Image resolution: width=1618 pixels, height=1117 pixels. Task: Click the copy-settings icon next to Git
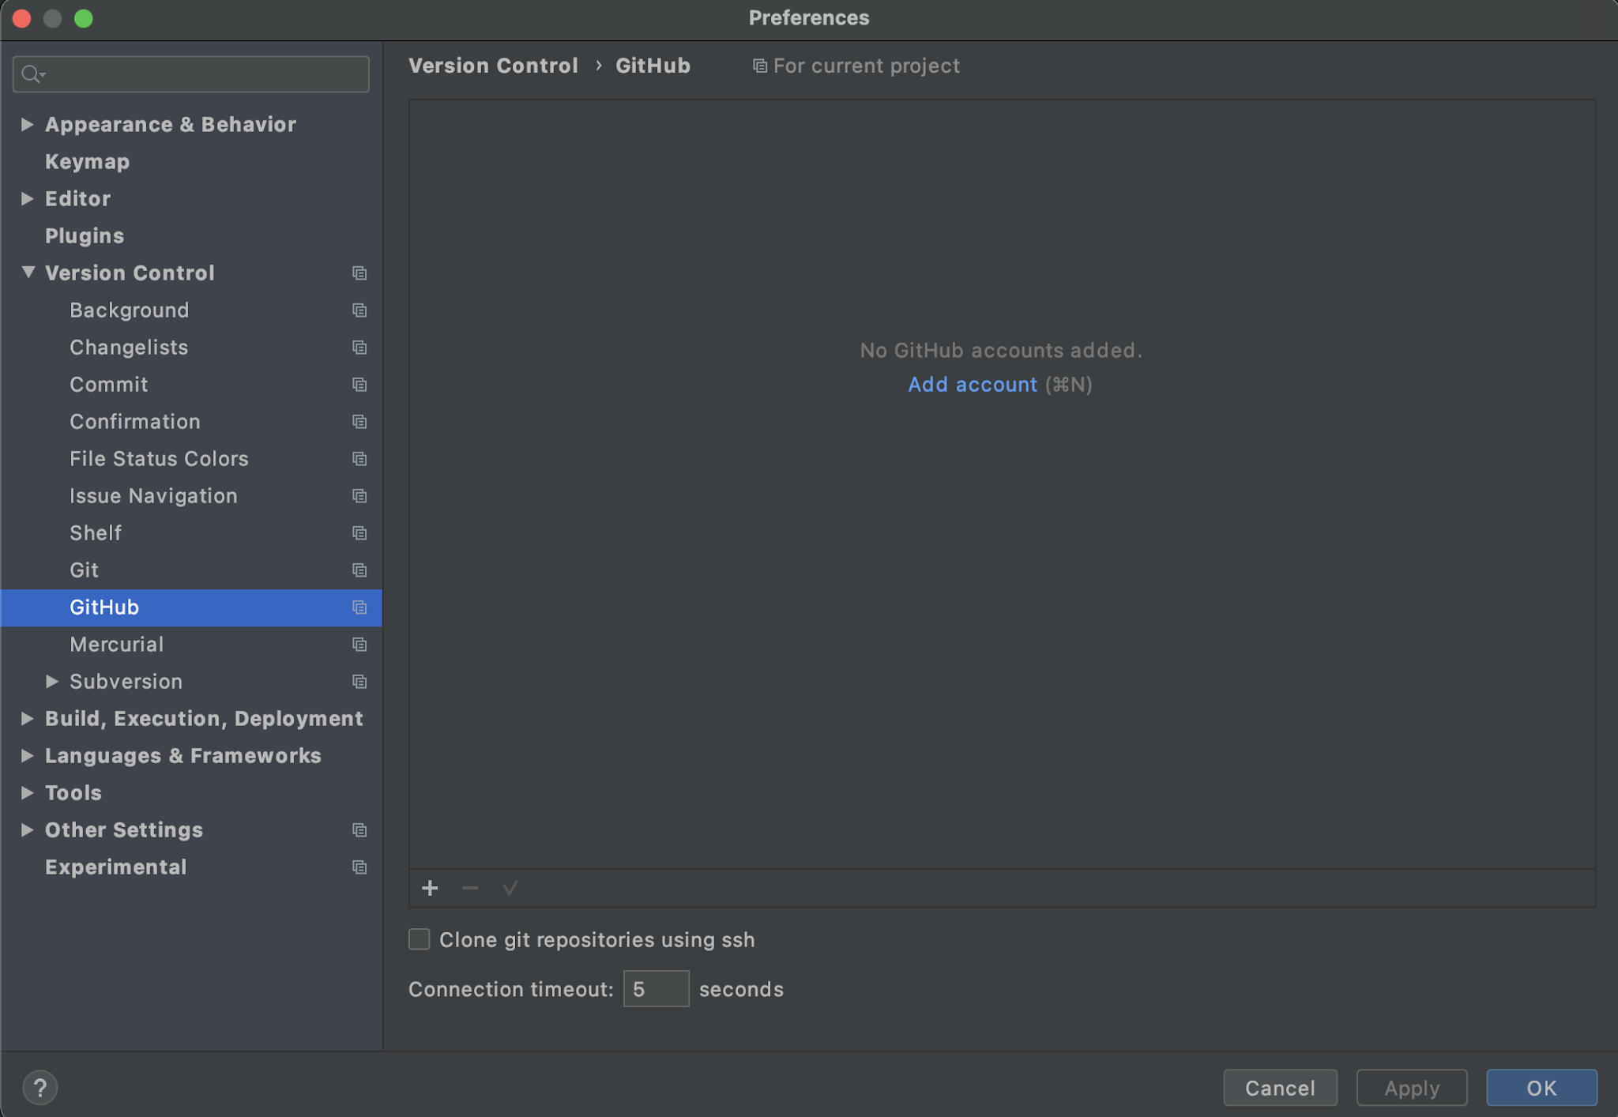[x=359, y=570]
